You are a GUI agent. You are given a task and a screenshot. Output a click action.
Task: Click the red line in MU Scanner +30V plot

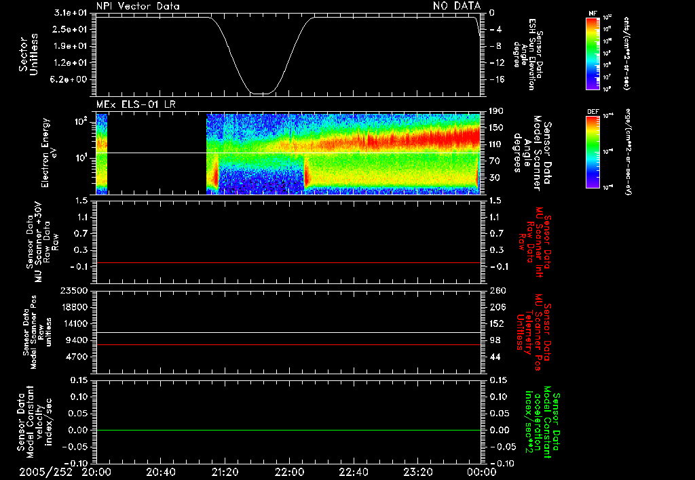pos(288,262)
